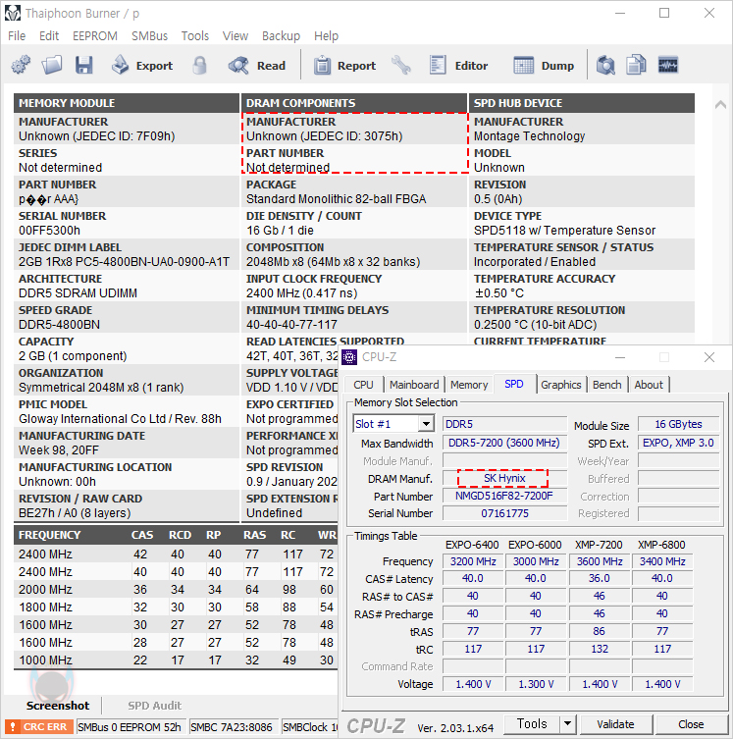
Task: Maximize the Thaiphoon Burner window
Action: (x=664, y=13)
